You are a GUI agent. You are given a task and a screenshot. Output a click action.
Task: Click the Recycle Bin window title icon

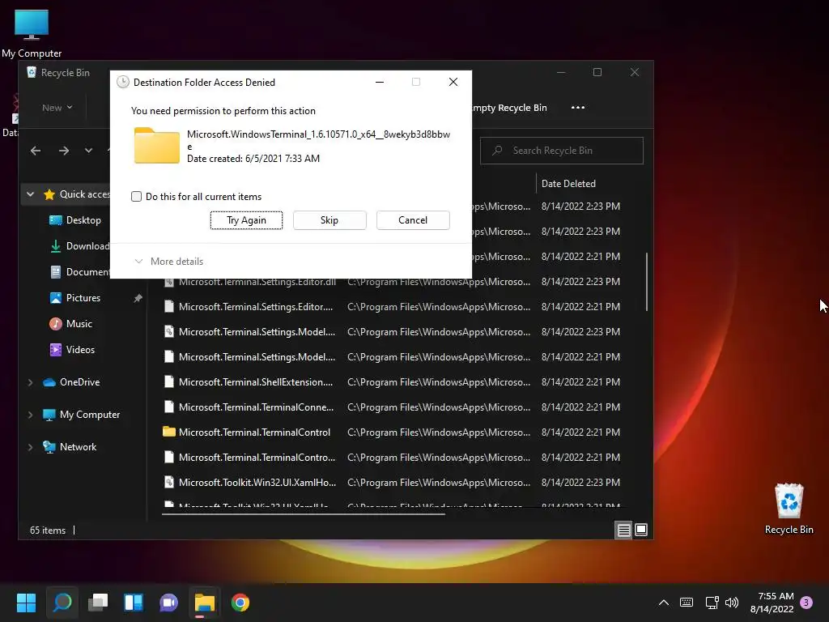(x=32, y=72)
